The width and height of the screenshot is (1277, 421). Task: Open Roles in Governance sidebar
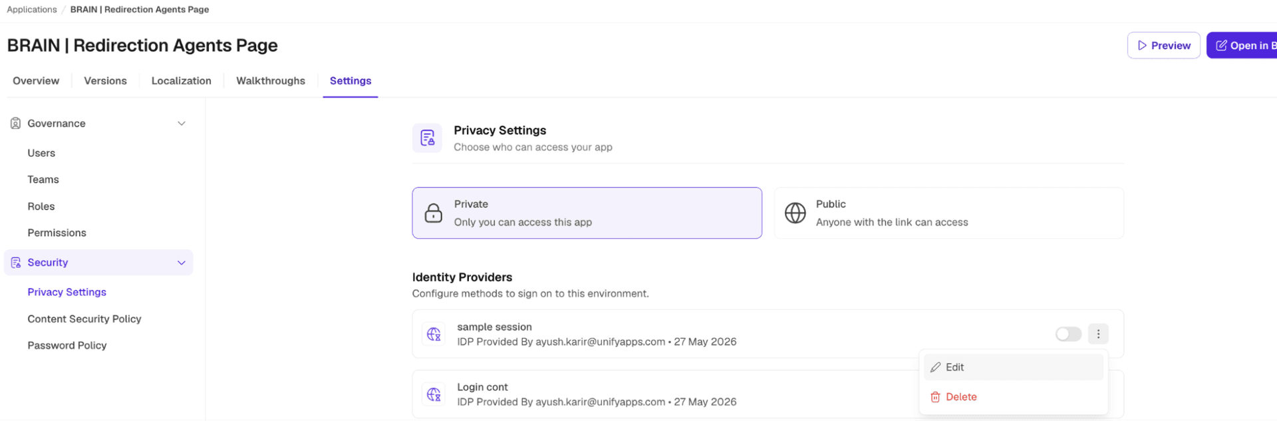pyautogui.click(x=41, y=206)
